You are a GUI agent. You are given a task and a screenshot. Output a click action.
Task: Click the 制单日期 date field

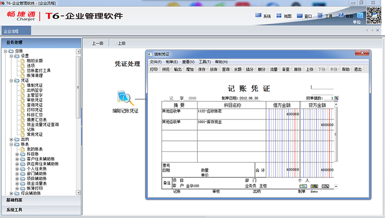[249, 98]
